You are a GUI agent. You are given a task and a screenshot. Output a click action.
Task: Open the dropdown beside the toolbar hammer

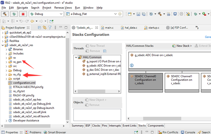(164, 14)
